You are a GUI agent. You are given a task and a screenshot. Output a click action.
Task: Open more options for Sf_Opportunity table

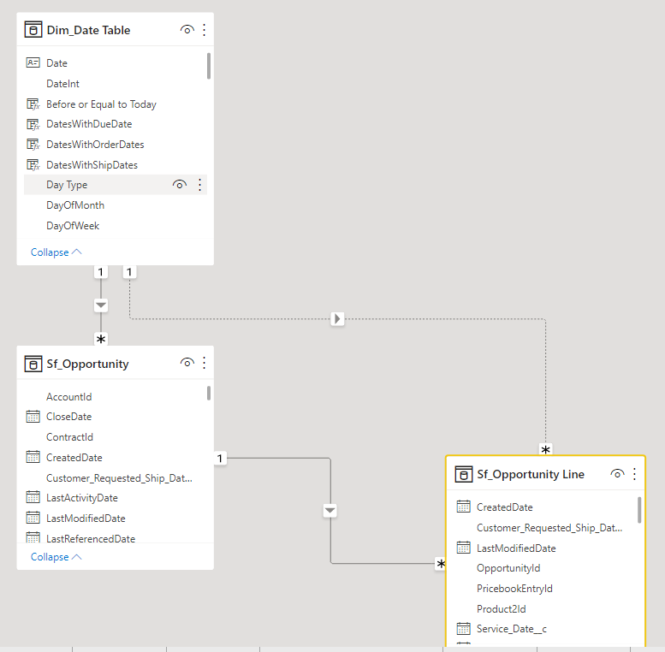205,363
